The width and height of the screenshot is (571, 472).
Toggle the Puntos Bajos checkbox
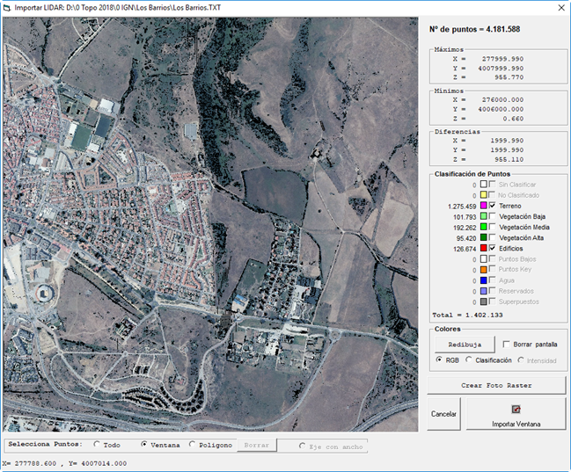pyautogui.click(x=493, y=258)
